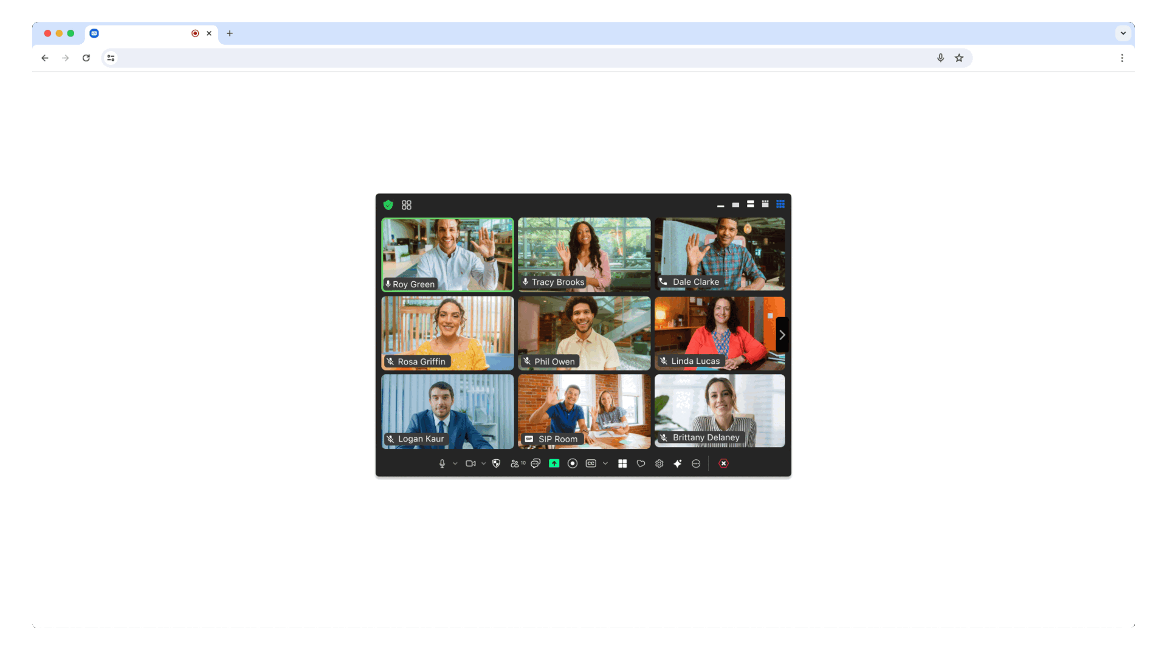Expand microphone options dropdown arrow
Image resolution: width=1167 pixels, height=670 pixels.
[455, 463]
